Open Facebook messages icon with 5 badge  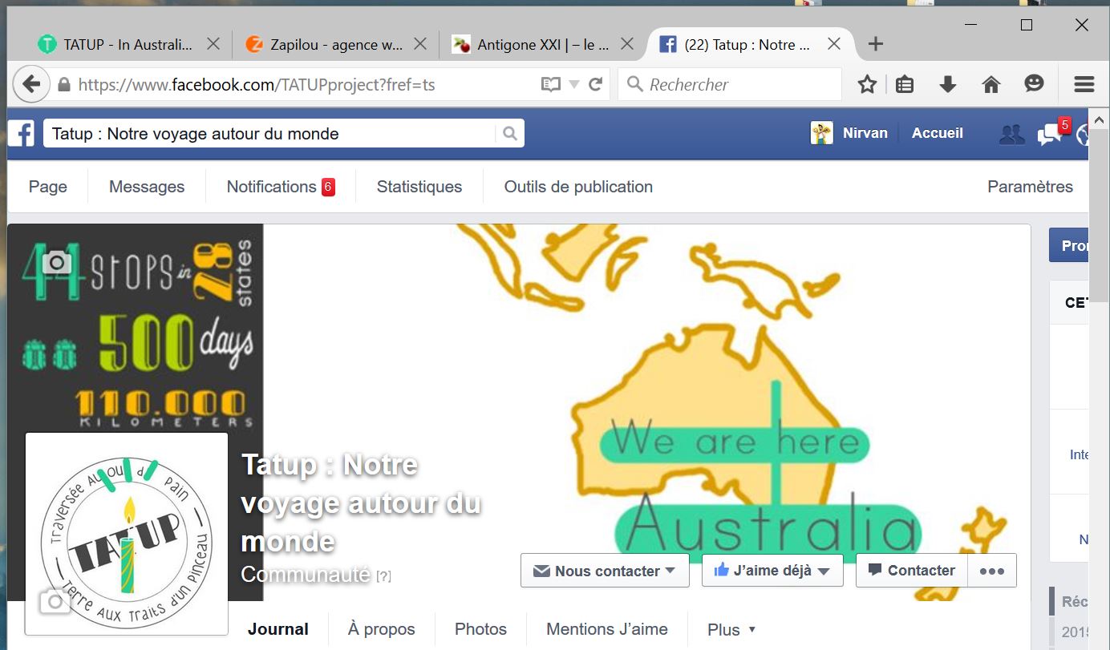point(1051,134)
